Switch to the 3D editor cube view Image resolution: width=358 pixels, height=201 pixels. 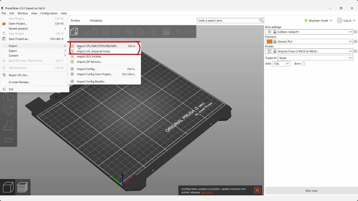click(8, 187)
